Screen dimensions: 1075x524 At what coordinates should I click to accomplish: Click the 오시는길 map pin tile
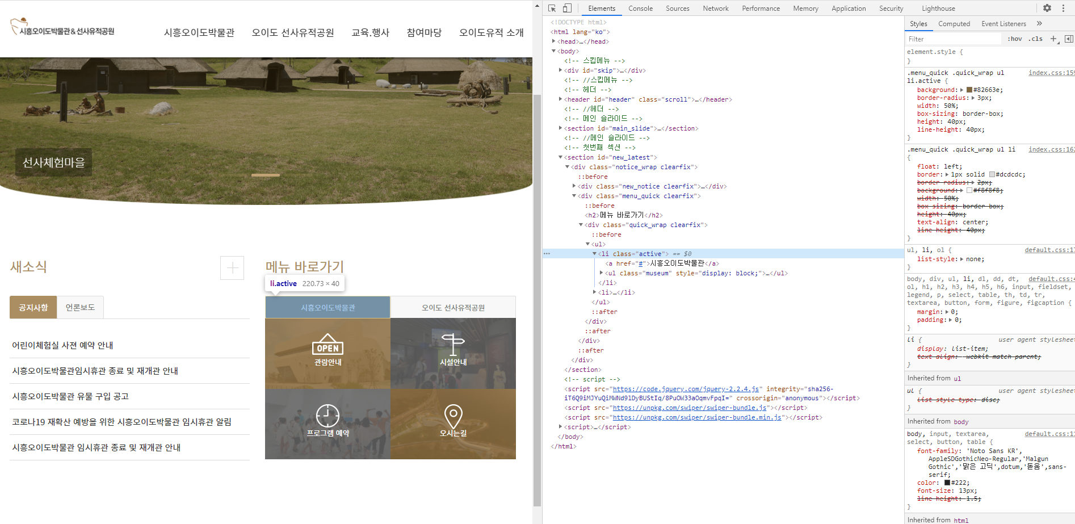453,424
